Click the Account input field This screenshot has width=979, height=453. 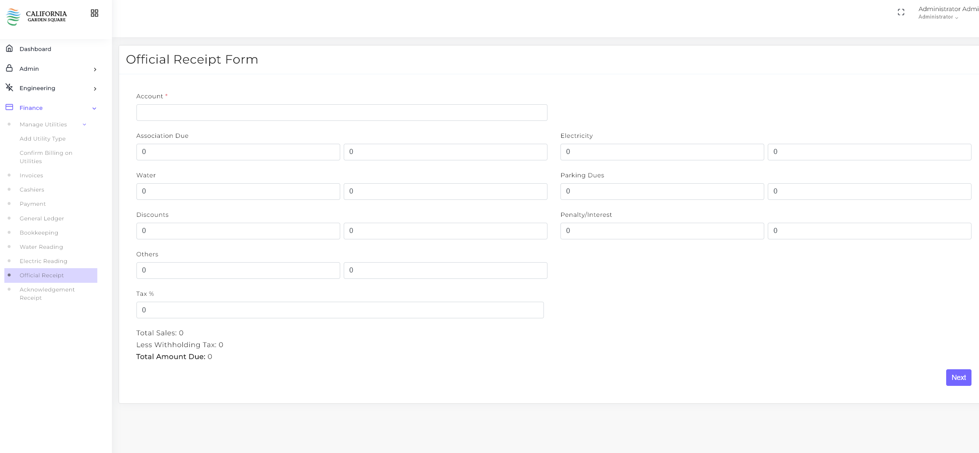tap(342, 113)
